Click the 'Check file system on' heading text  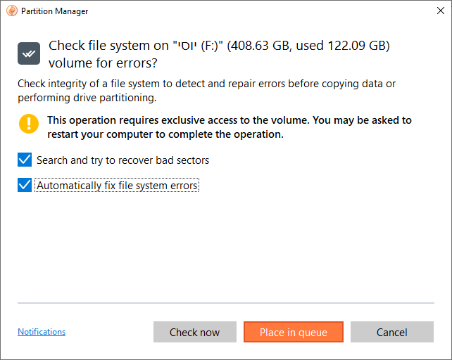click(108, 46)
